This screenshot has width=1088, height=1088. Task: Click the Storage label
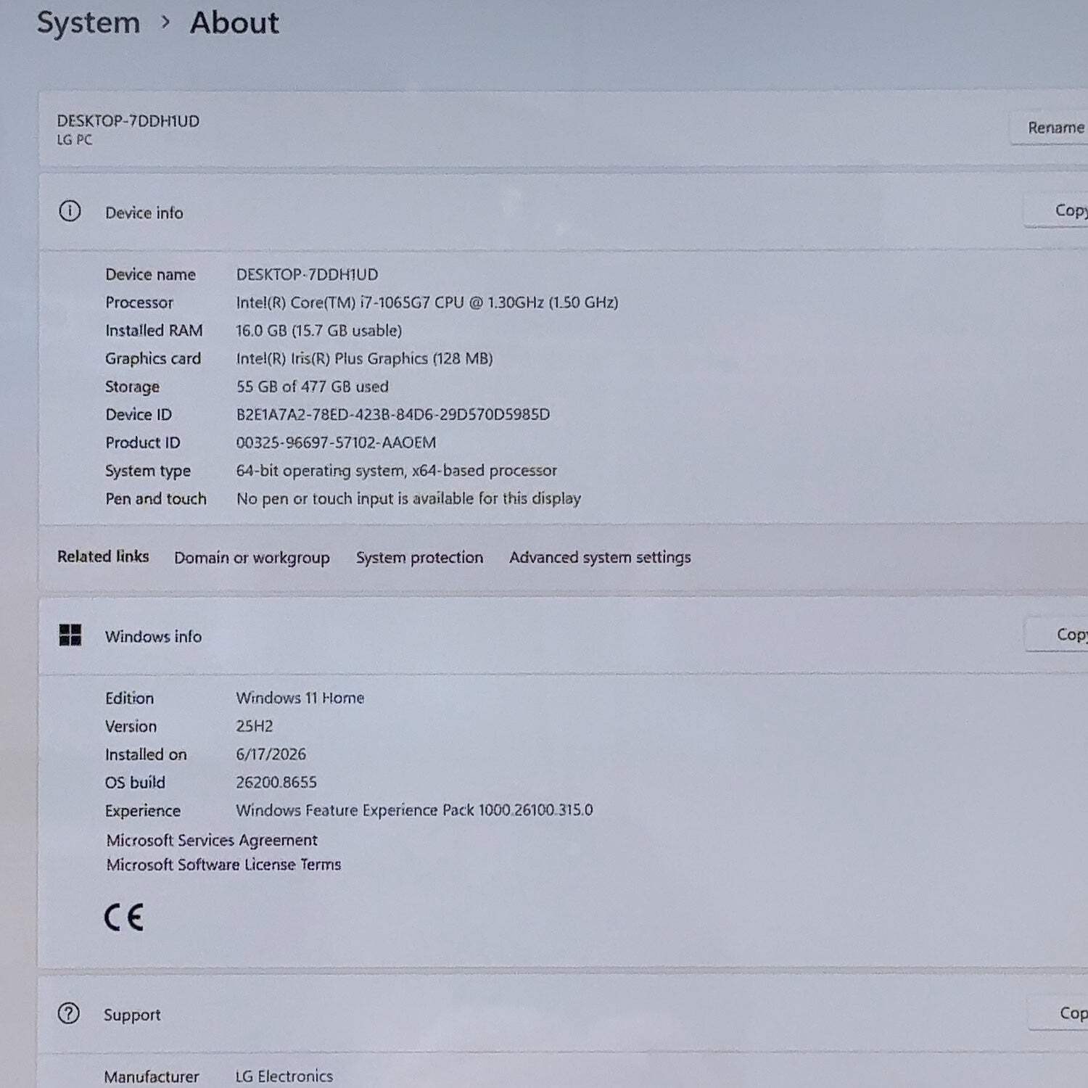click(132, 387)
